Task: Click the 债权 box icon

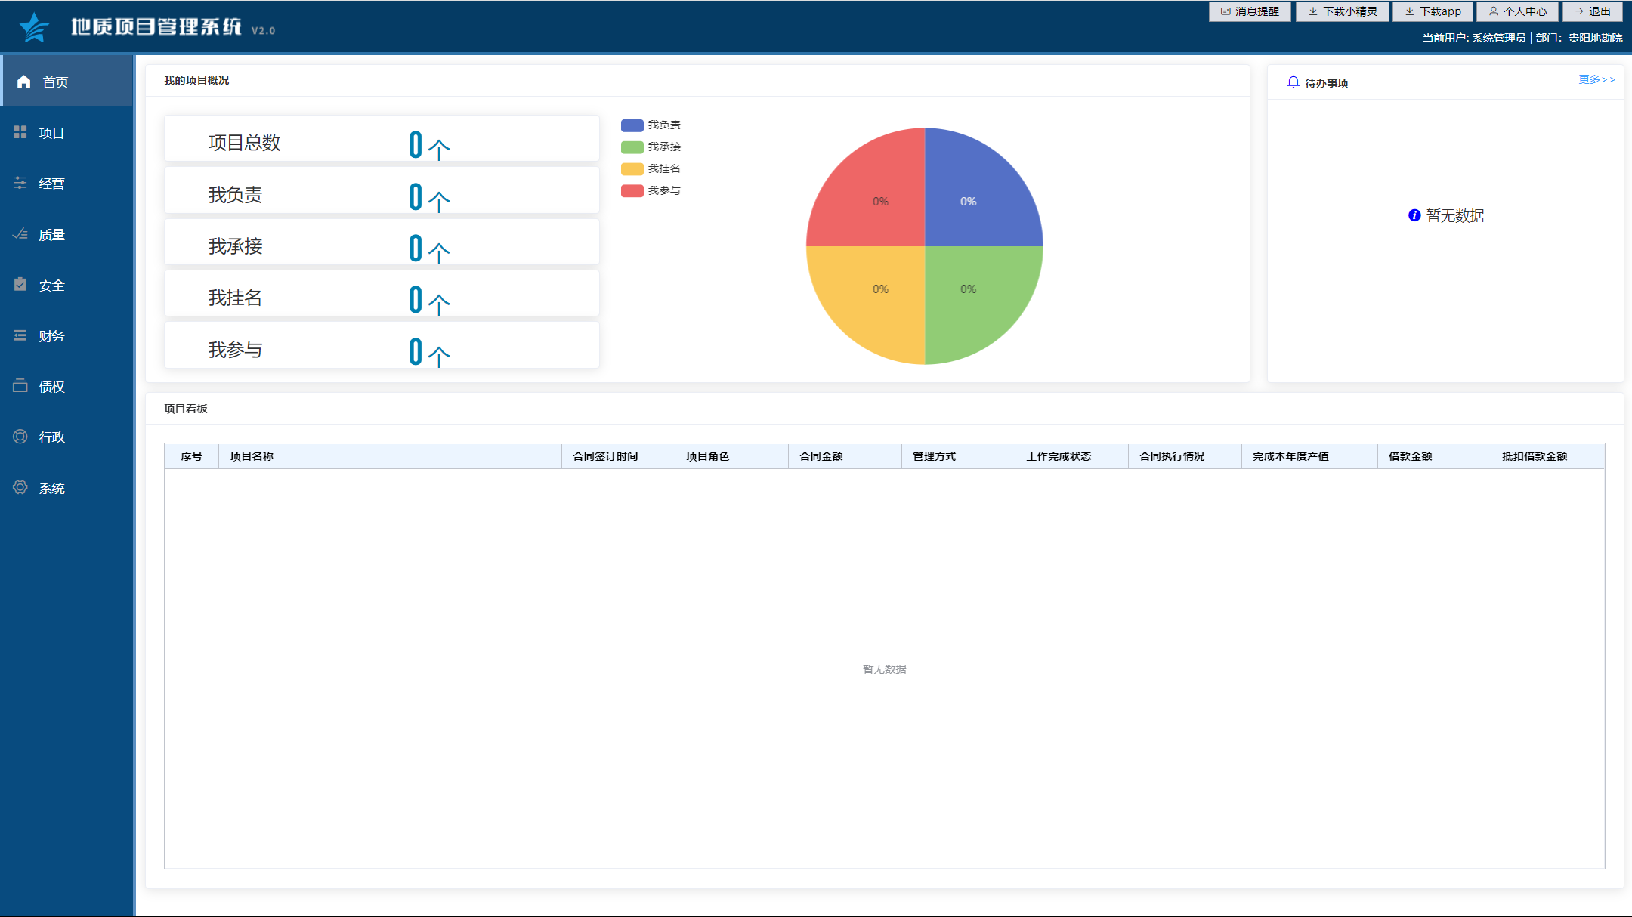Action: (x=20, y=386)
